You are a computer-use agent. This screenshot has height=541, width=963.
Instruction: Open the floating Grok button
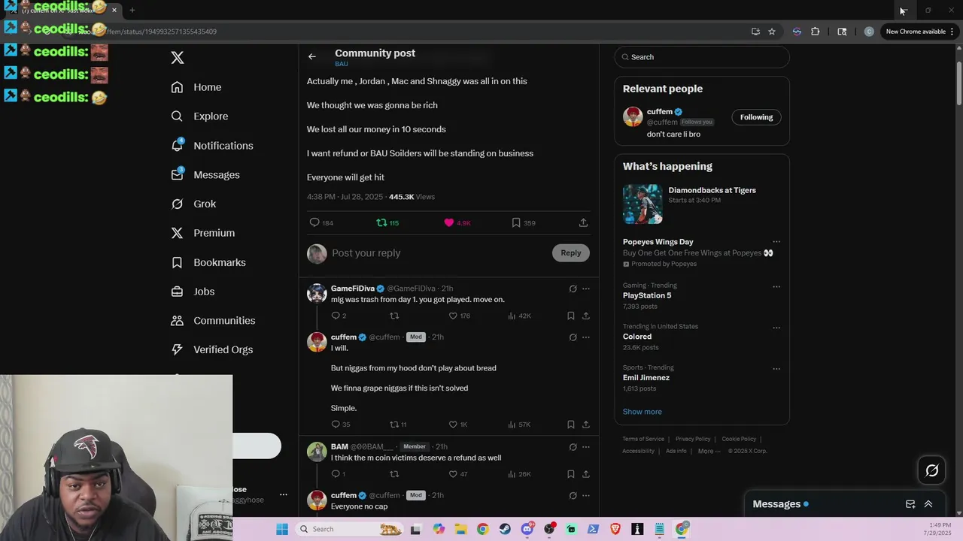[x=931, y=470]
